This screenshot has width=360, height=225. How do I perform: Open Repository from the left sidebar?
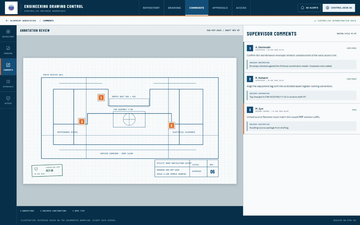8,33
